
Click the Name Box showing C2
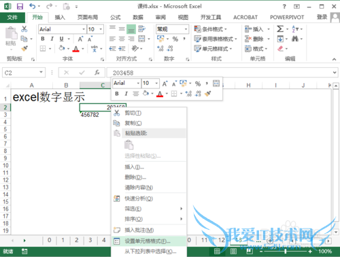tap(24, 73)
